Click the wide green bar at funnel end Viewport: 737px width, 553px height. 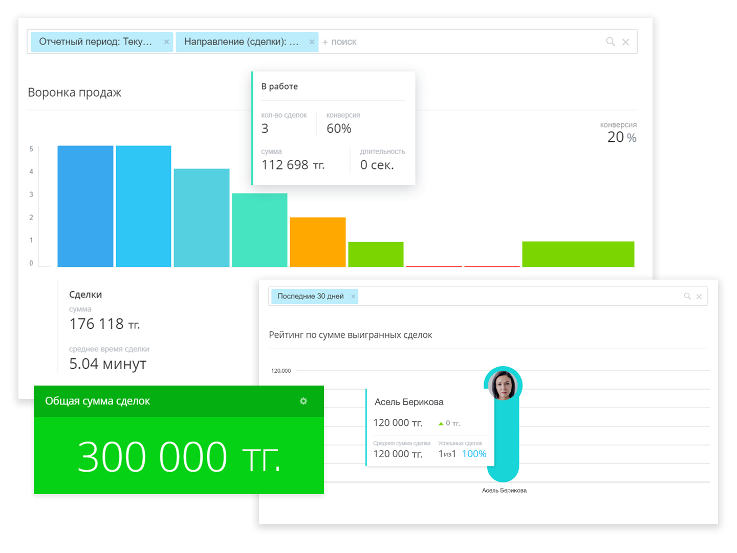tap(578, 254)
